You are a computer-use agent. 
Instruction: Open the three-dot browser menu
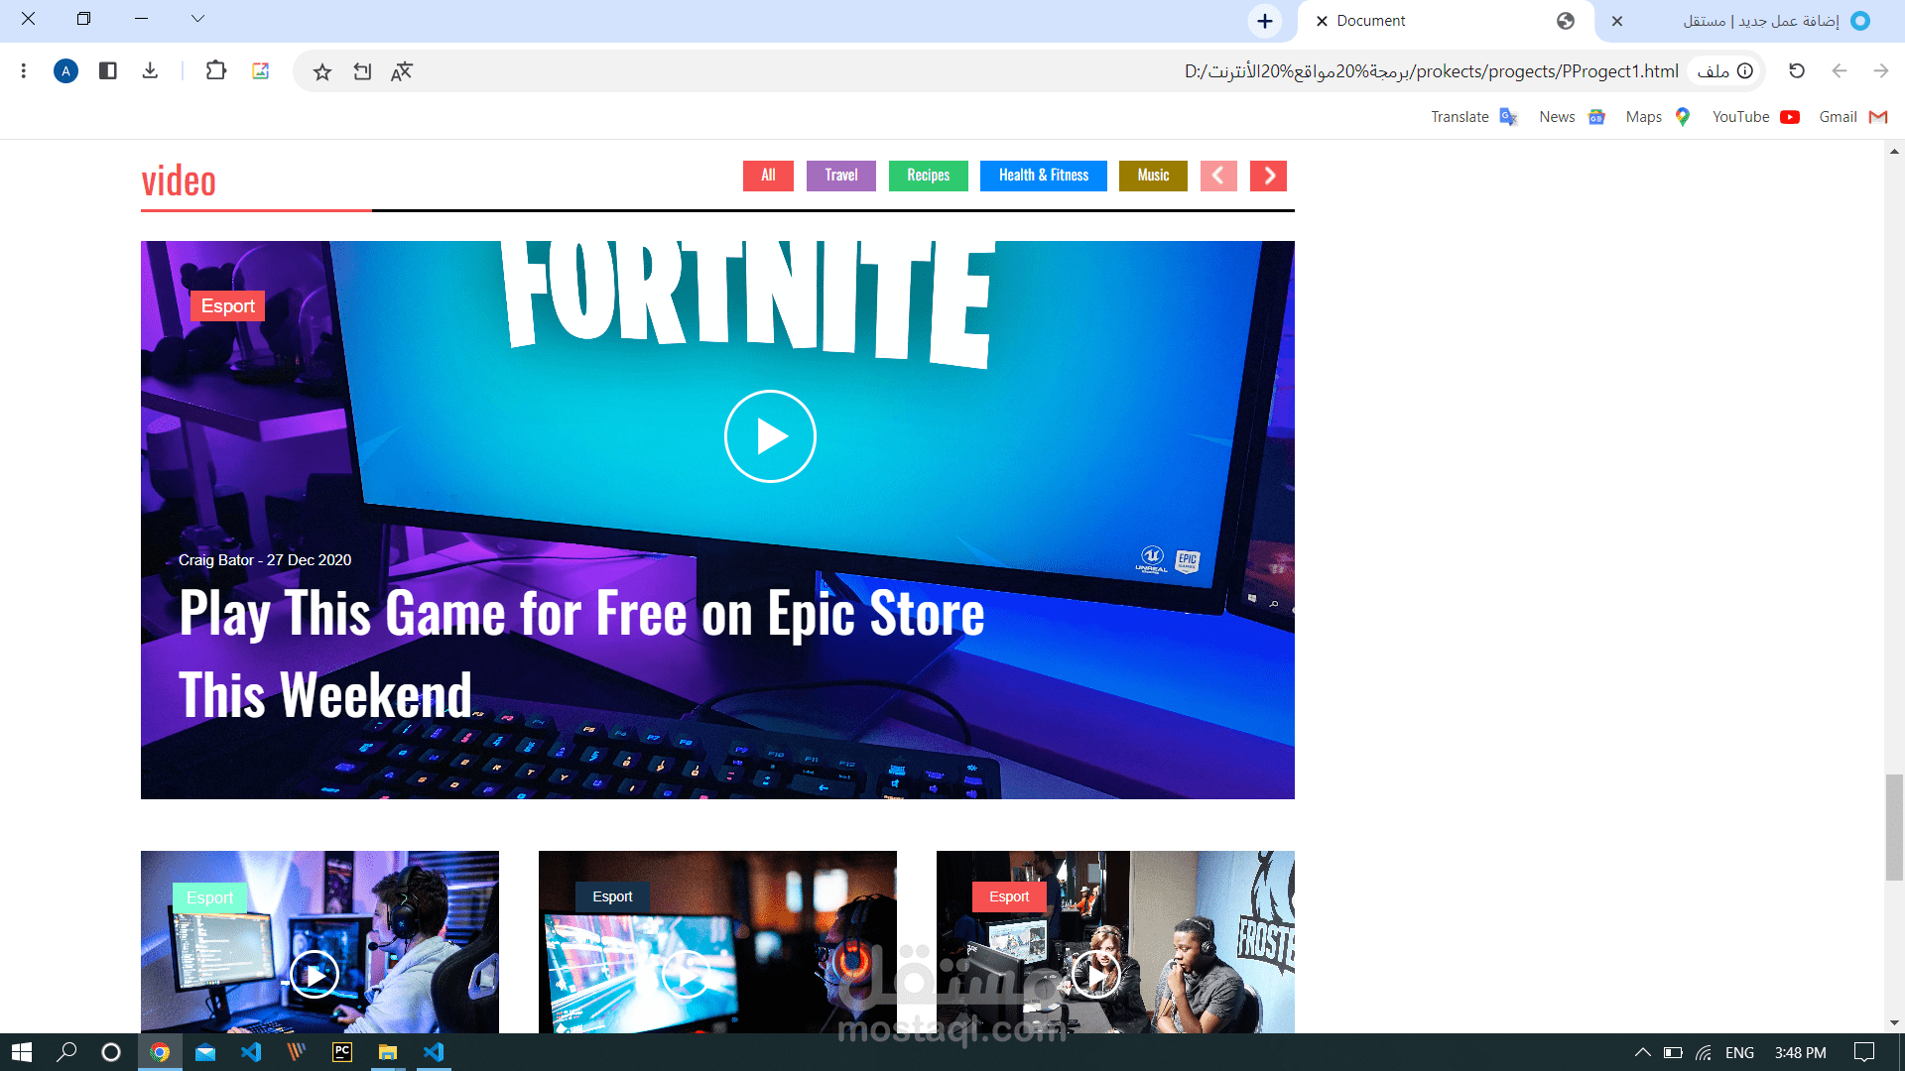click(x=24, y=71)
